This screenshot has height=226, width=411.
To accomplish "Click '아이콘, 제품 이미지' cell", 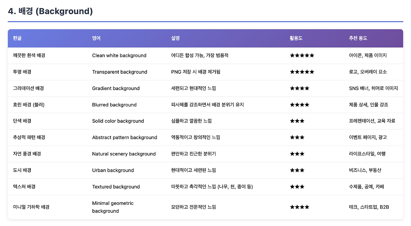I will 368,55.
